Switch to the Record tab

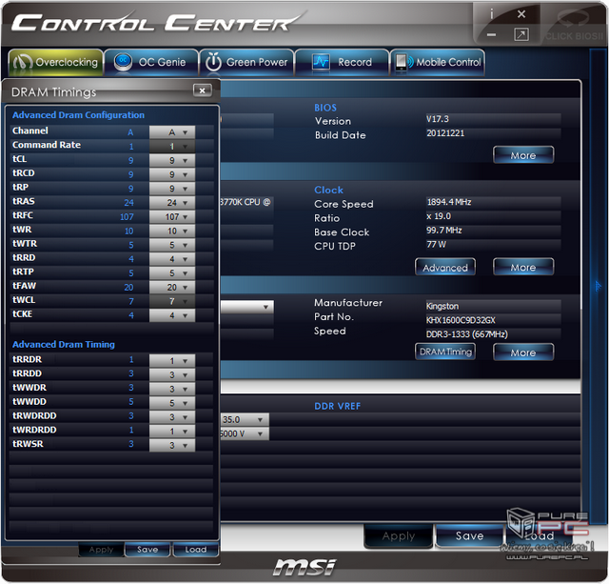tap(343, 62)
